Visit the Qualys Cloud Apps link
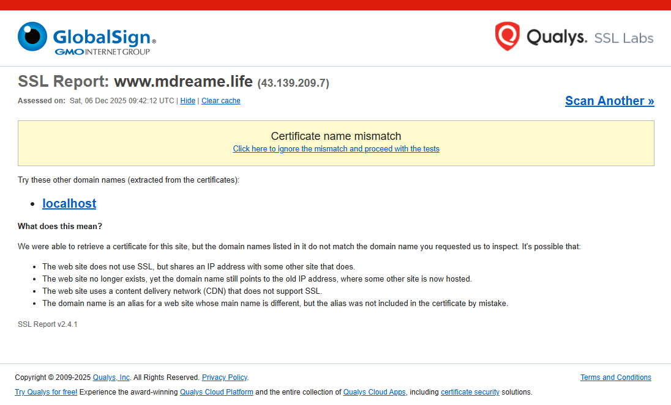This screenshot has width=671, height=405. pos(375,392)
